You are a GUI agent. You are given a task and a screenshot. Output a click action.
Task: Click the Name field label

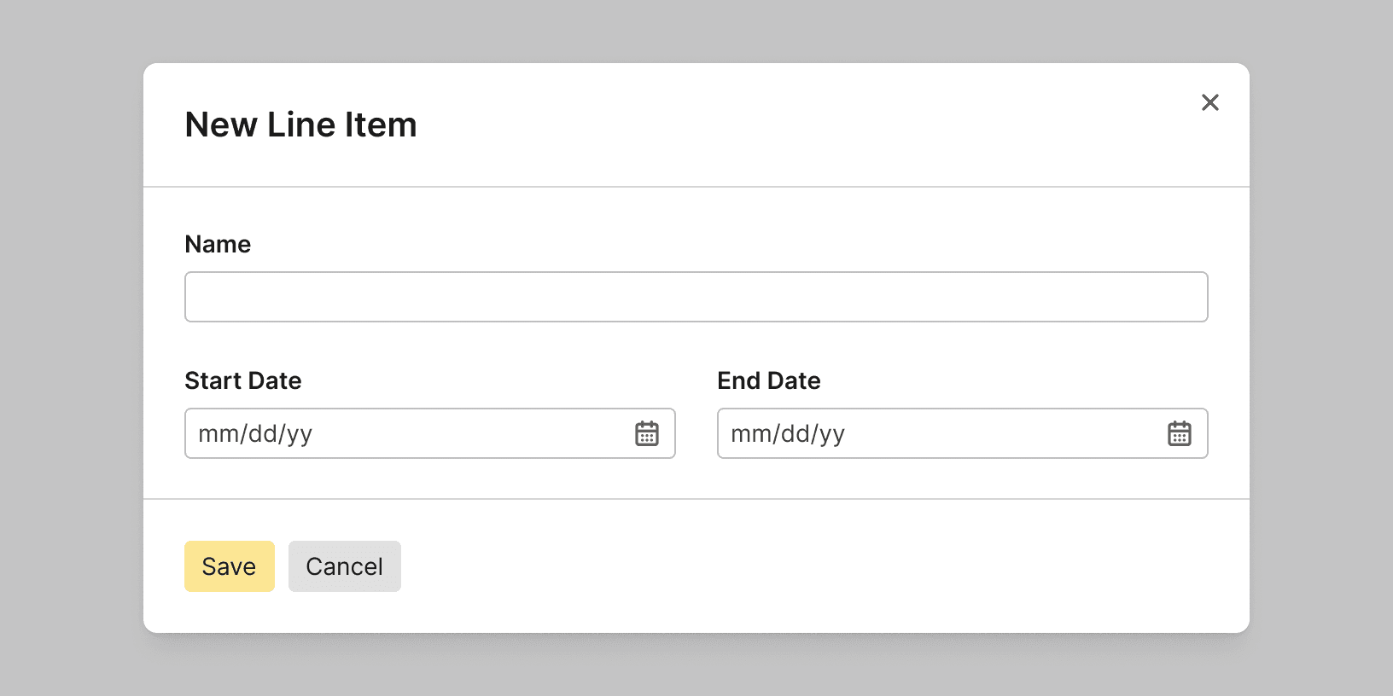(218, 244)
